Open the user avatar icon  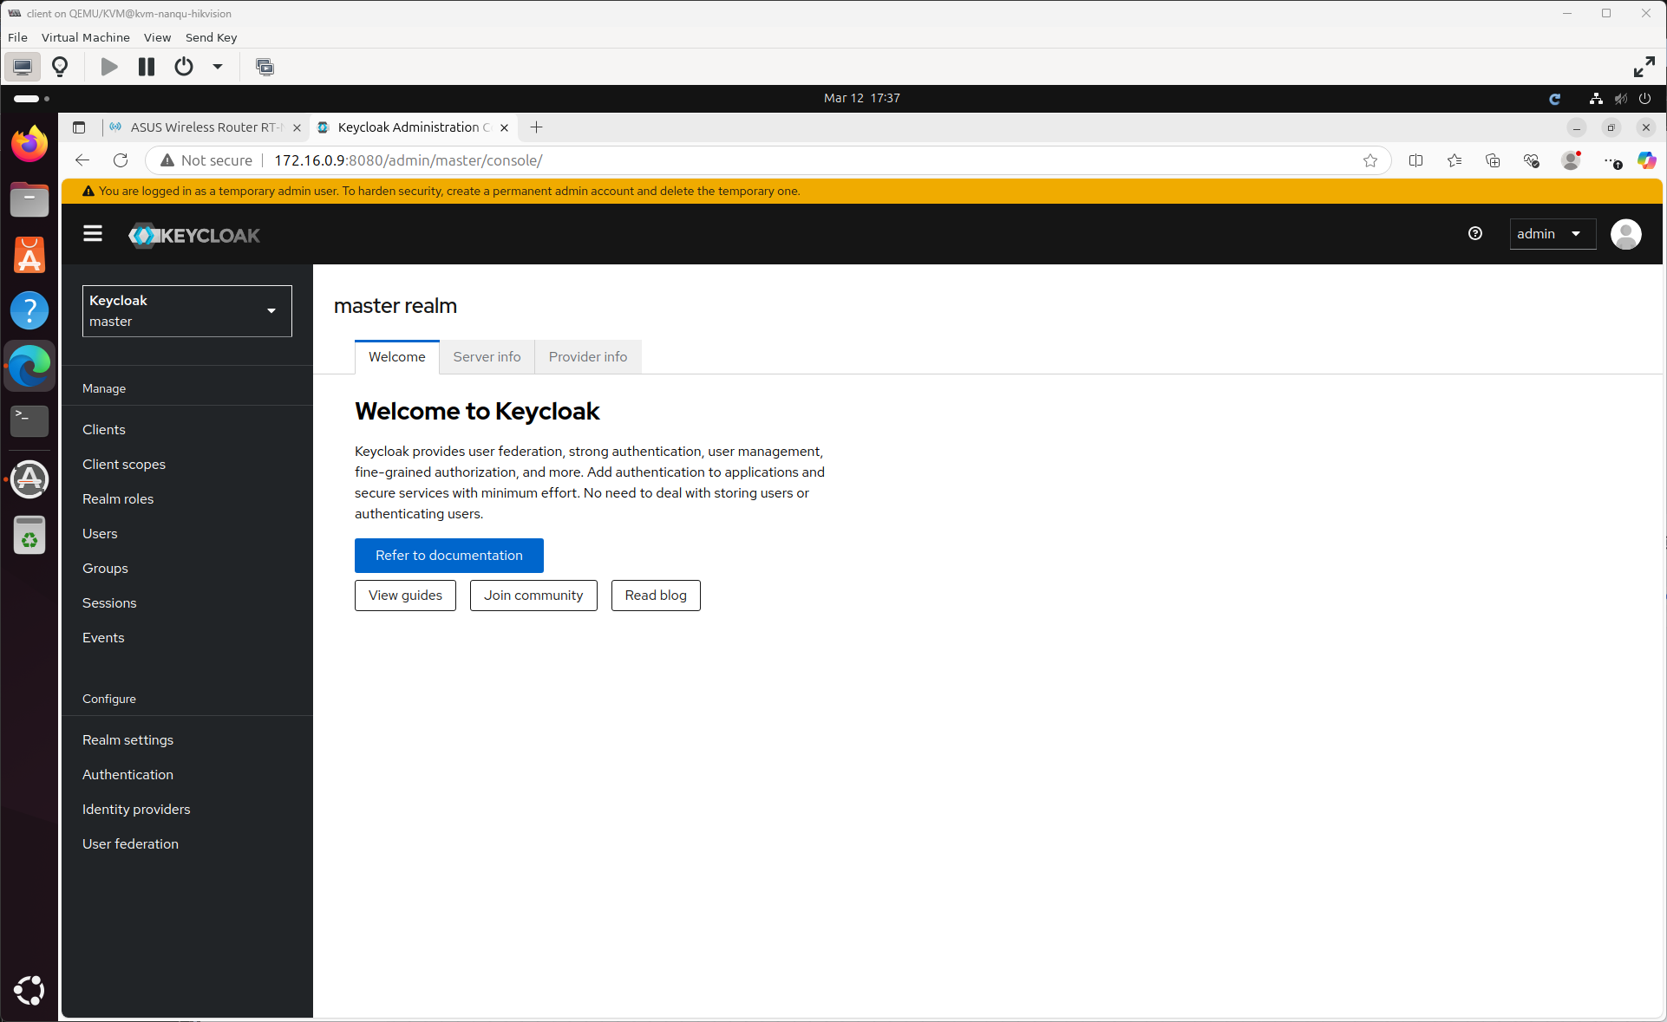click(x=1625, y=234)
